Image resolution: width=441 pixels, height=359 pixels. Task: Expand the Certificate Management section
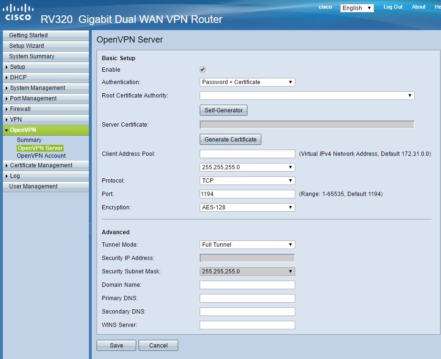46,165
